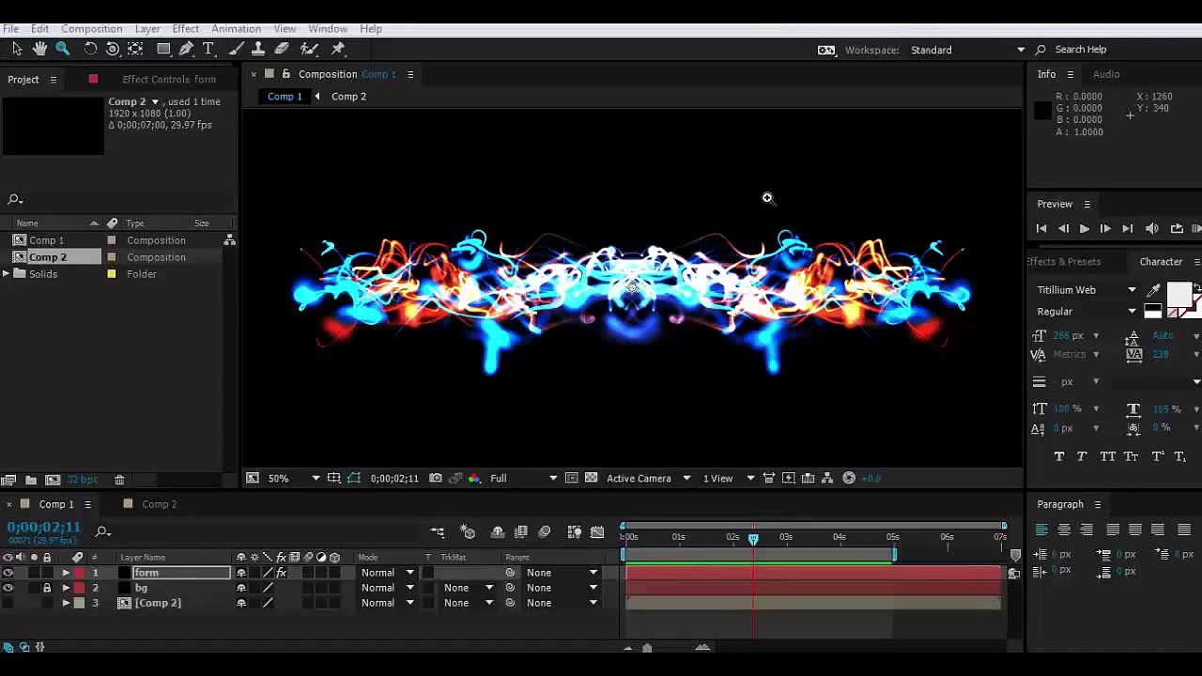
Task: Switch to Effect Controls form tab
Action: point(169,80)
